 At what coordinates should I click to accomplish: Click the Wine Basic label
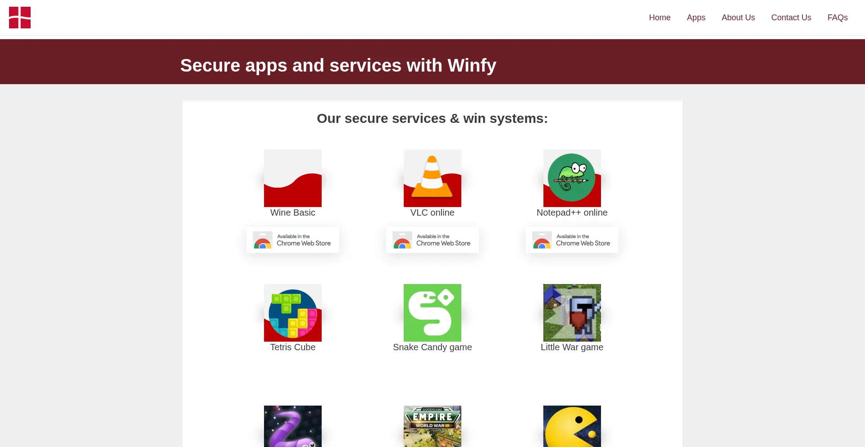[293, 212]
